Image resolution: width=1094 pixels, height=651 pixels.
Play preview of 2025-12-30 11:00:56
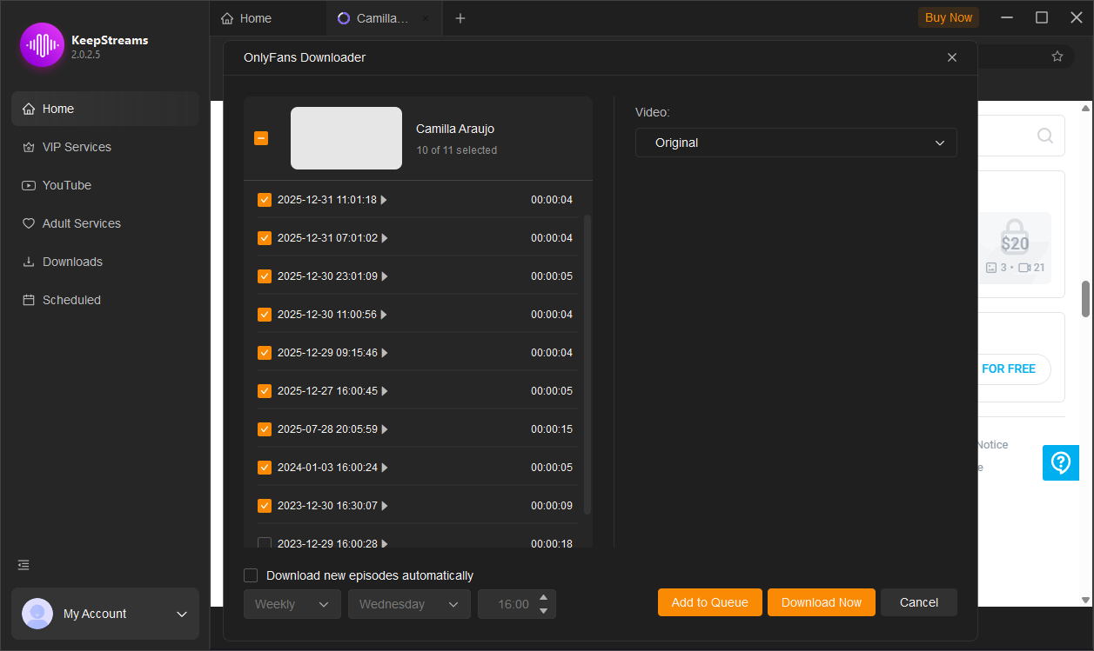pyautogui.click(x=384, y=315)
